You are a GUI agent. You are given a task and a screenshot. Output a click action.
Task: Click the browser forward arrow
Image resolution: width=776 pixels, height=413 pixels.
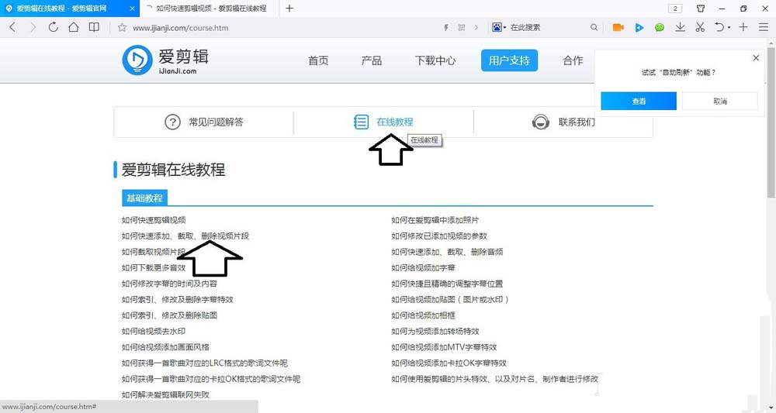pos(33,27)
